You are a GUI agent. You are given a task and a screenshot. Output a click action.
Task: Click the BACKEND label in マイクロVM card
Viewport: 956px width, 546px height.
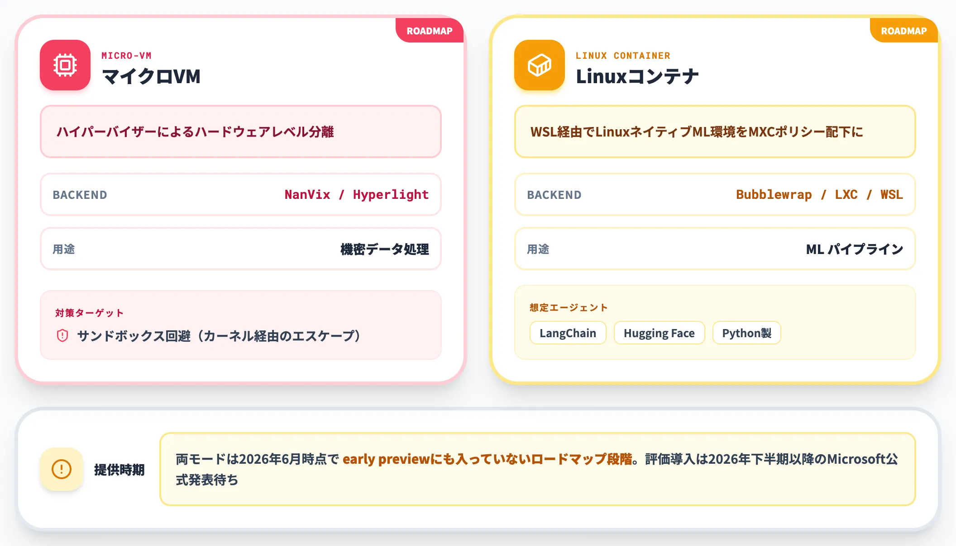click(80, 195)
